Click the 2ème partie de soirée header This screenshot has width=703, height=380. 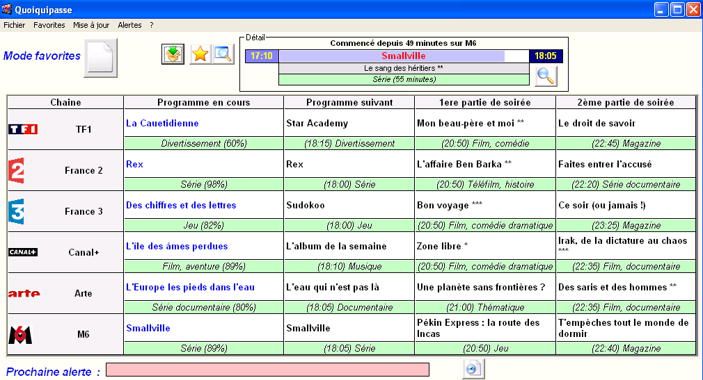pyautogui.click(x=626, y=102)
